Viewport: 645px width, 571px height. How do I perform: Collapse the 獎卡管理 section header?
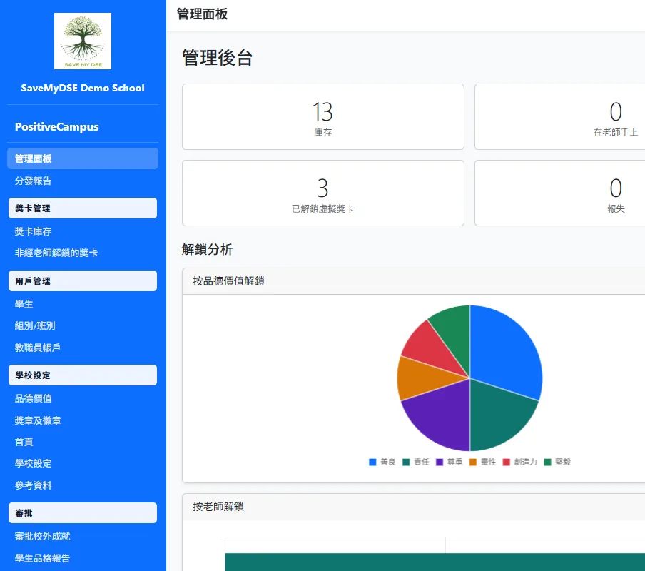[x=83, y=208]
